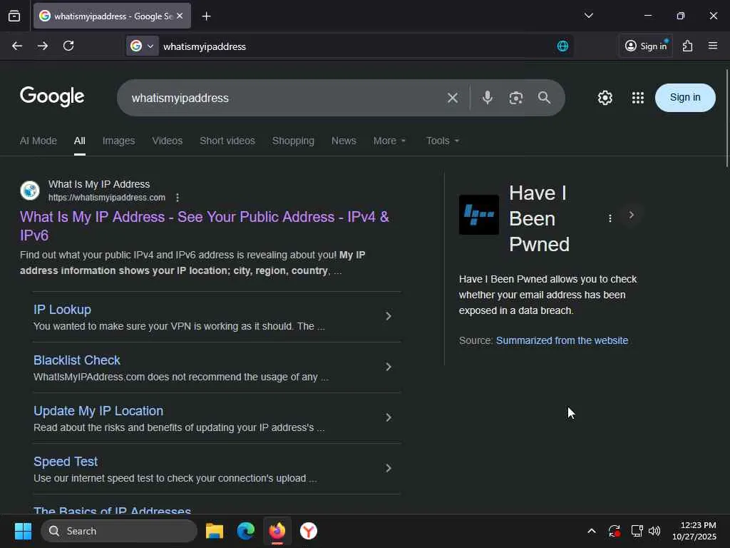The width and height of the screenshot is (730, 548).
Task: Open the browser hamburger menu
Action: [x=713, y=46]
